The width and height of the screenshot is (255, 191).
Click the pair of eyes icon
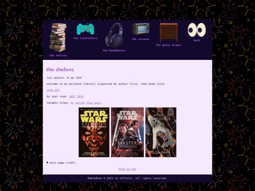click(x=197, y=30)
